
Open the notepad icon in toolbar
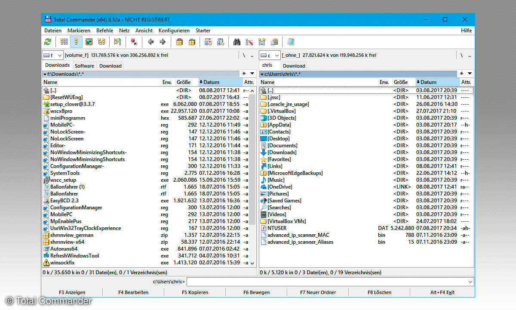[291, 42]
